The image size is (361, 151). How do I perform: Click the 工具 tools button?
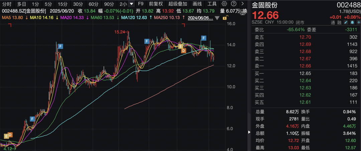[212, 4]
